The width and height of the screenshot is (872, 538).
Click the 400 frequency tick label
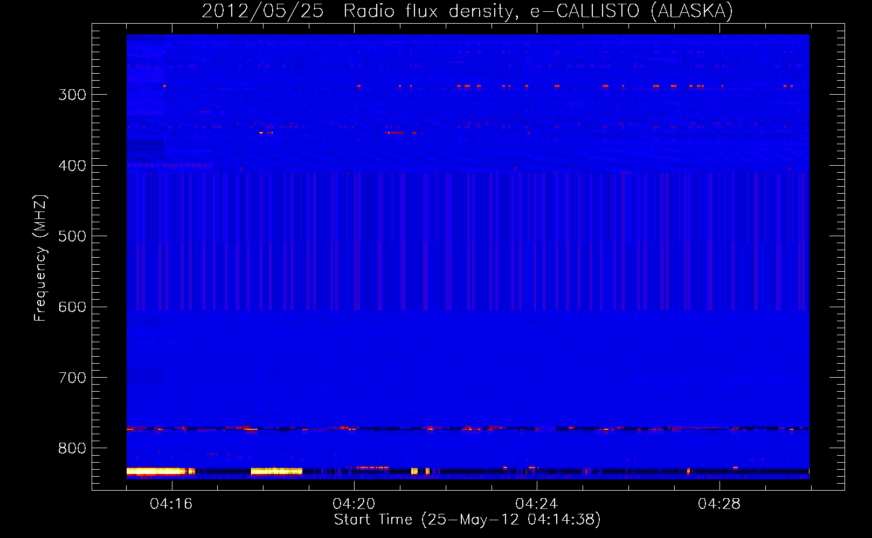click(x=72, y=166)
